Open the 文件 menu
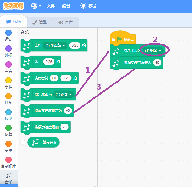 point(51,6)
